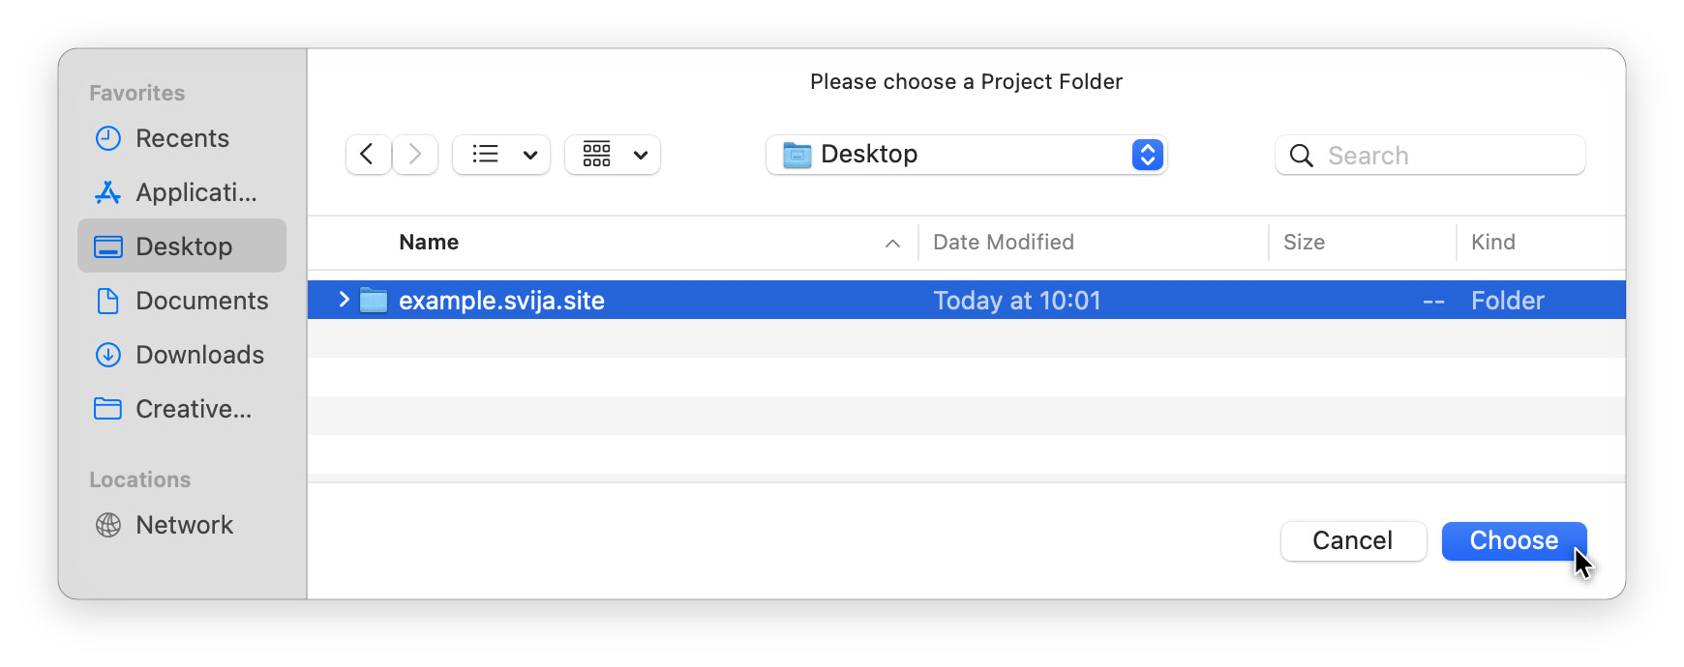Image resolution: width=1684 pixels, height=667 pixels.
Task: Open the grouping options dropdown chevron
Action: [641, 155]
